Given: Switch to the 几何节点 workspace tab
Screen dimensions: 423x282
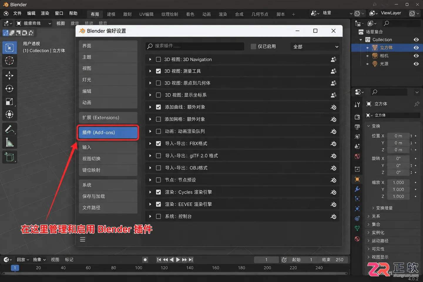Looking at the screenshot, I should [260, 14].
